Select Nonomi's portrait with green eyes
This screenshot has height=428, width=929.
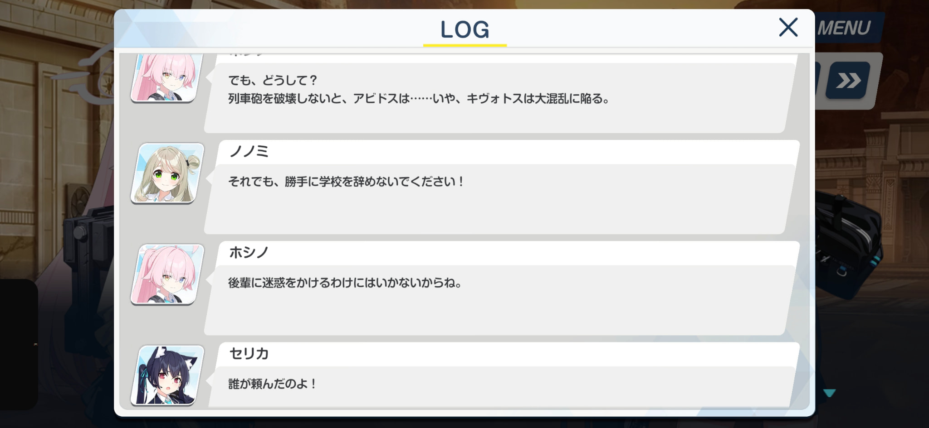(167, 173)
